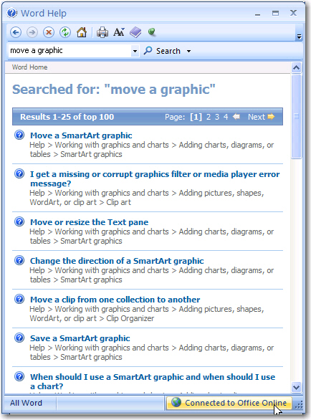
Task: Open Move or resize the Text pane
Action: [89, 222]
